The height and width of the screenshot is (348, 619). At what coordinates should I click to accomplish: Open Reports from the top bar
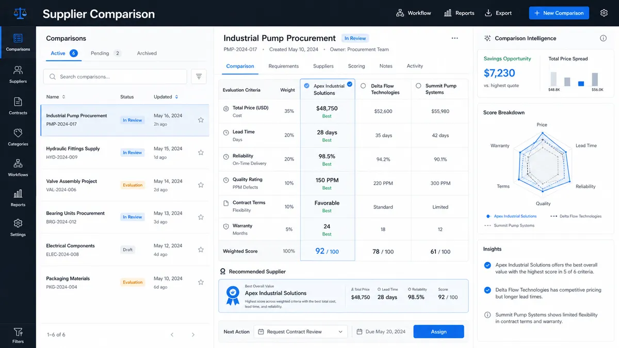pyautogui.click(x=459, y=13)
